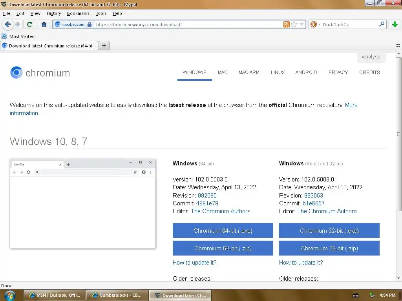Open How to update it? under 32-bit
Viewport: 402px width, 301px height.
tap(301, 263)
